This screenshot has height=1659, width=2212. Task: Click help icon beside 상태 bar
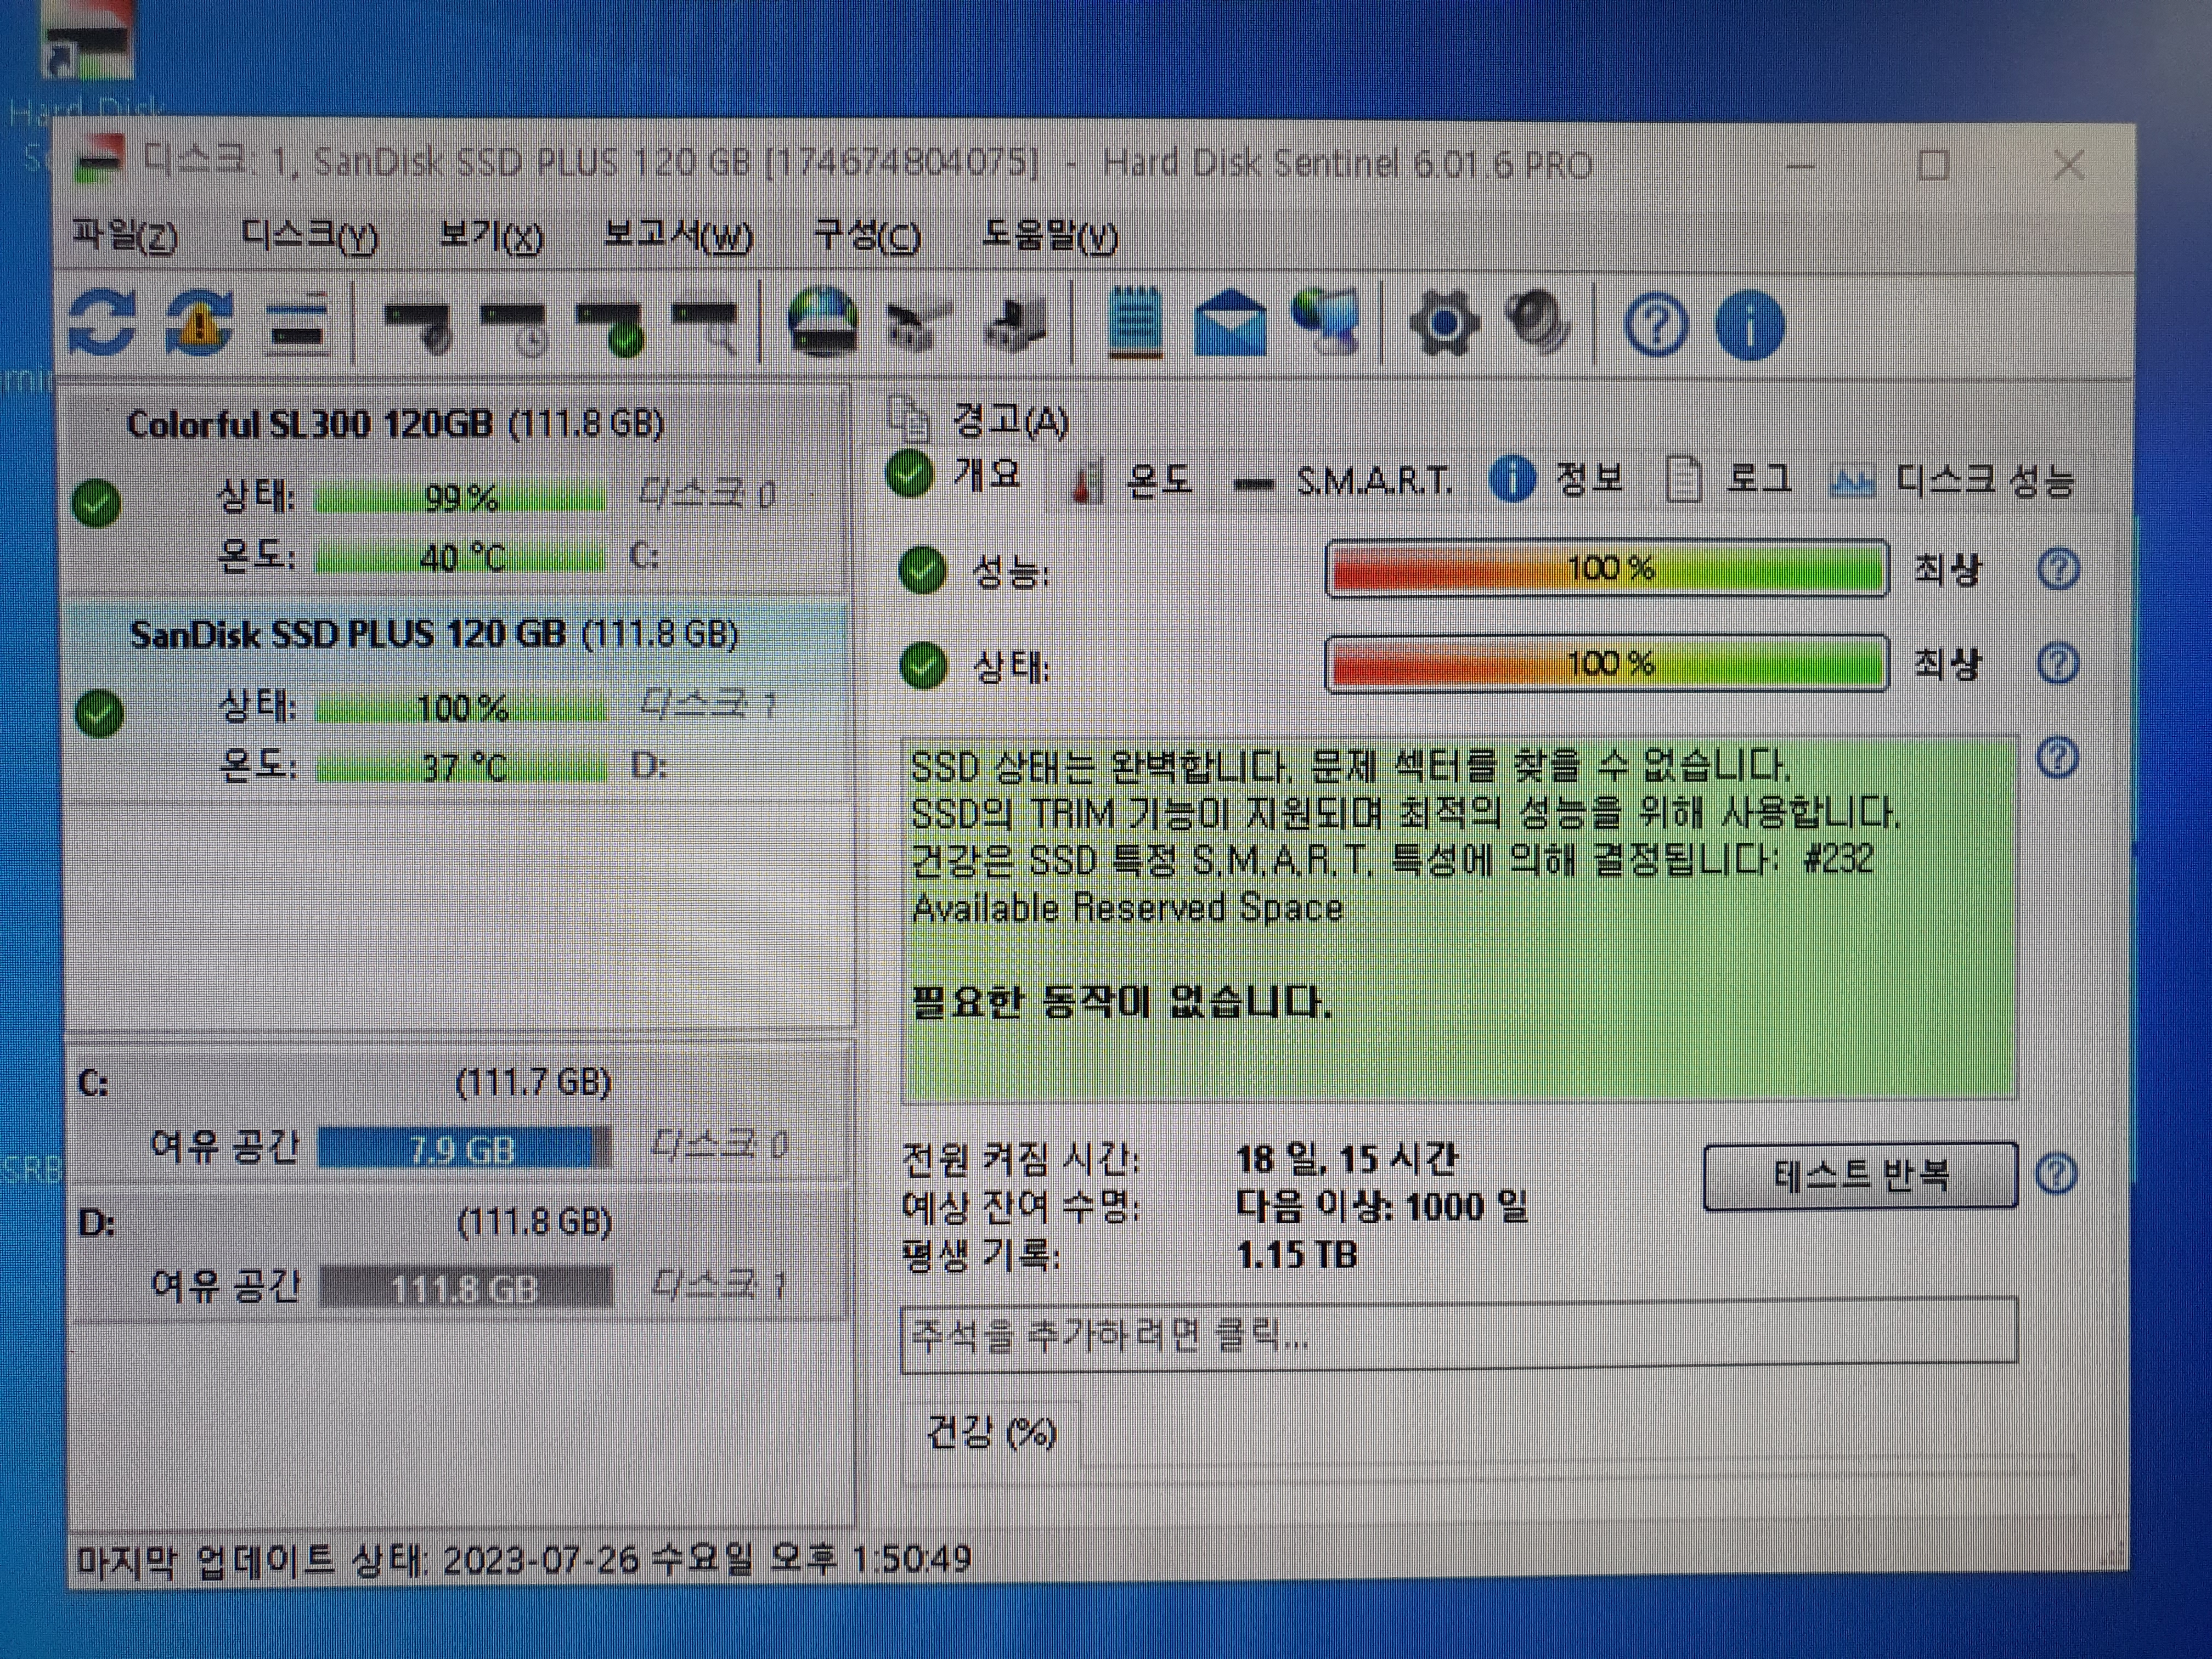2058,664
